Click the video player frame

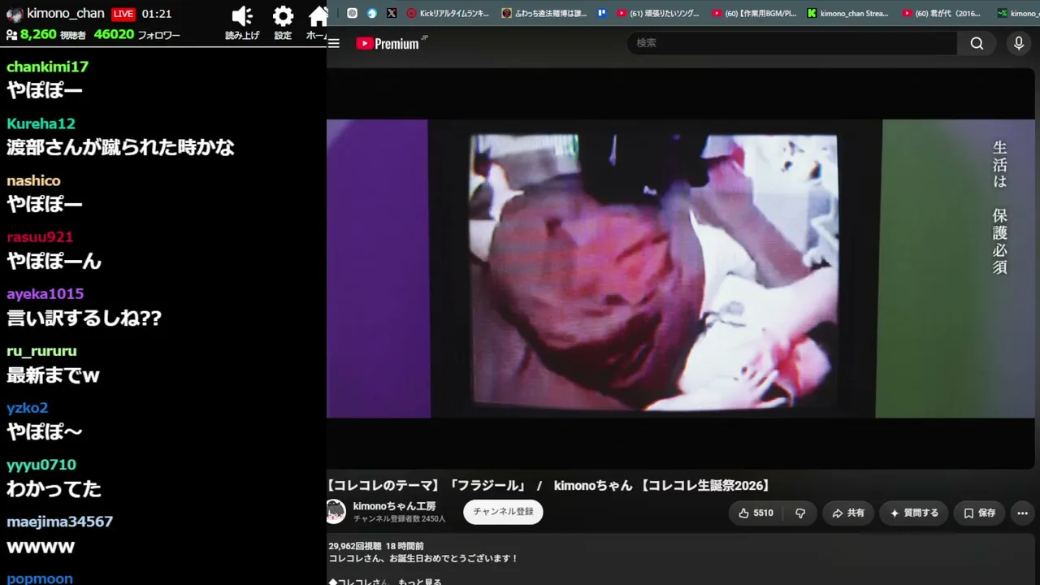(681, 269)
